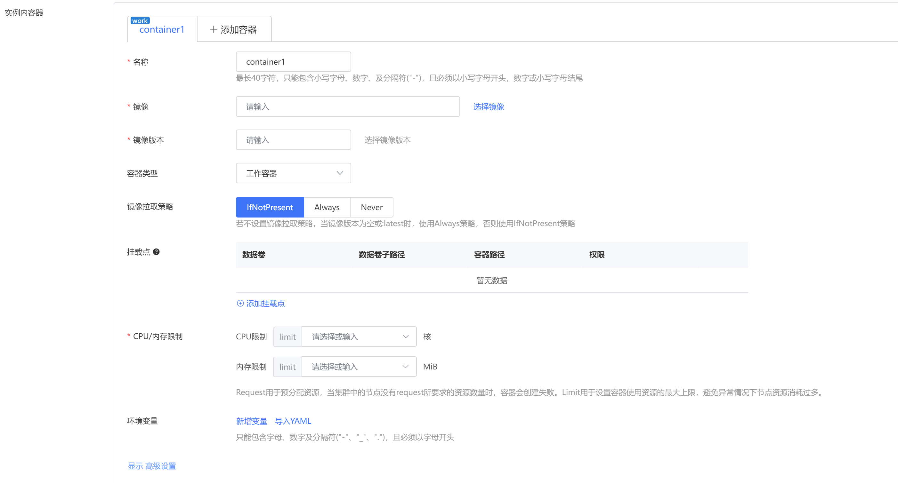Switch to the container1 tab
Viewport: 898px width, 483px height.
162,29
